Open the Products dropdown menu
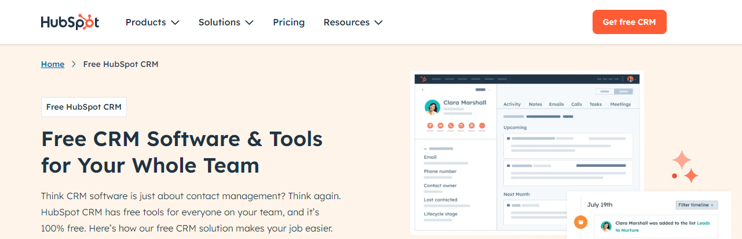Screen dimensions: 742x239 click(x=152, y=22)
